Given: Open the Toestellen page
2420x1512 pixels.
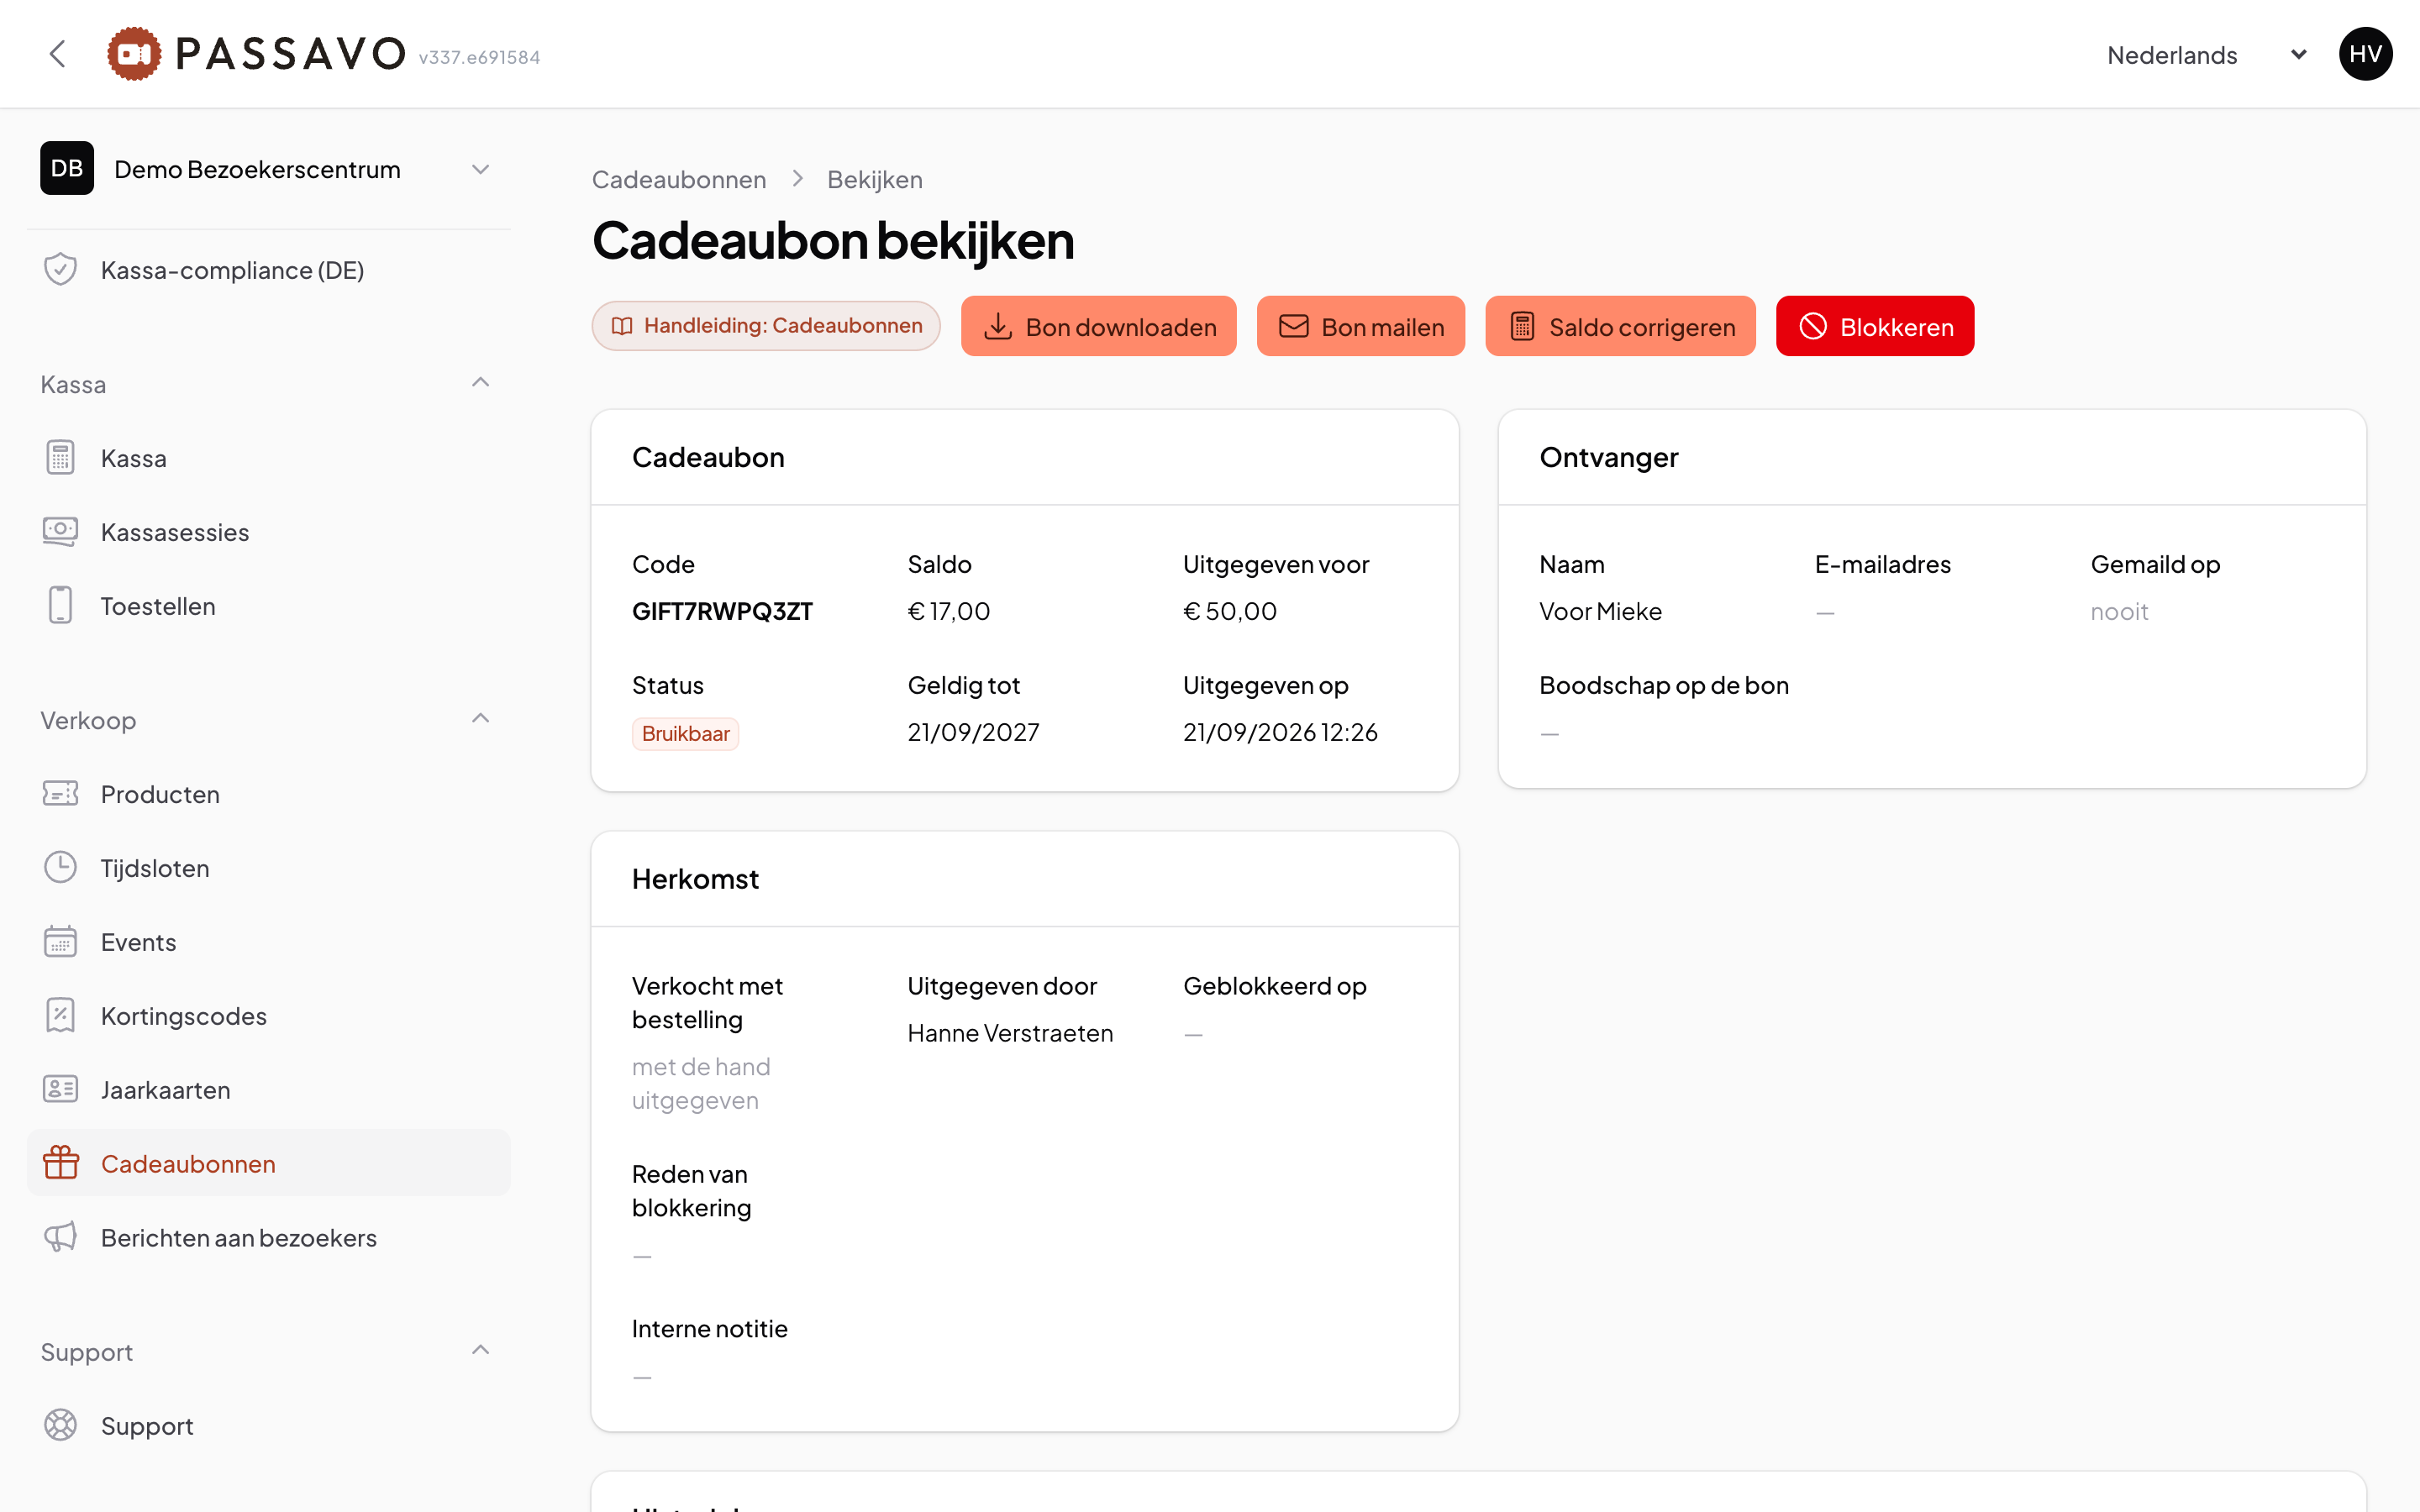Looking at the screenshot, I should (x=268, y=606).
